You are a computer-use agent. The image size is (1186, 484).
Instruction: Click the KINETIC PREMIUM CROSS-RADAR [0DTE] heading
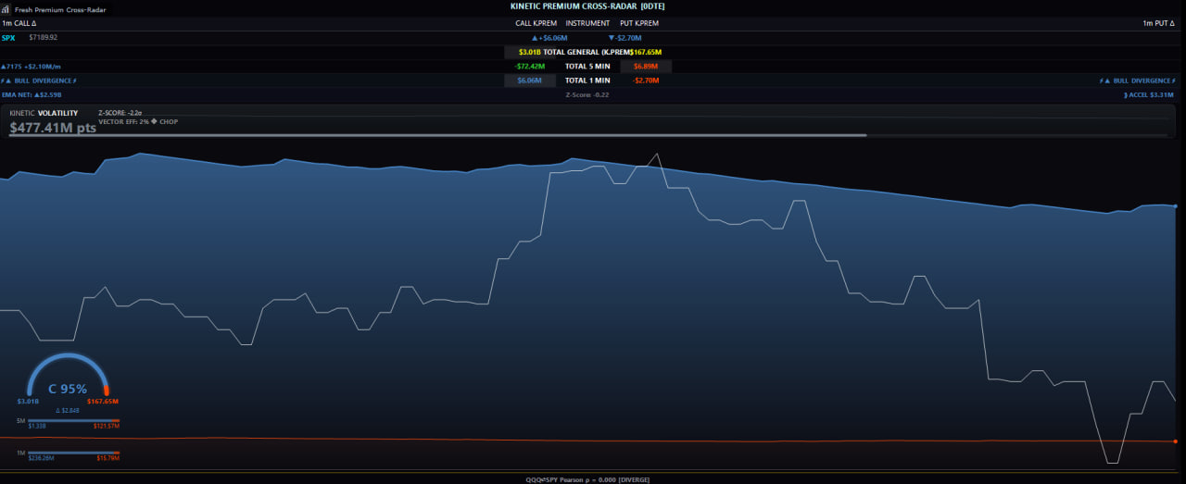point(587,6)
